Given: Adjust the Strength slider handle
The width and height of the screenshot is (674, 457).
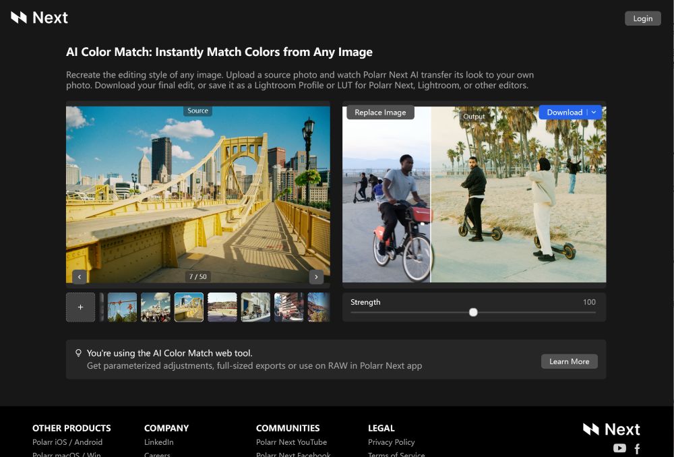Looking at the screenshot, I should click(x=473, y=312).
